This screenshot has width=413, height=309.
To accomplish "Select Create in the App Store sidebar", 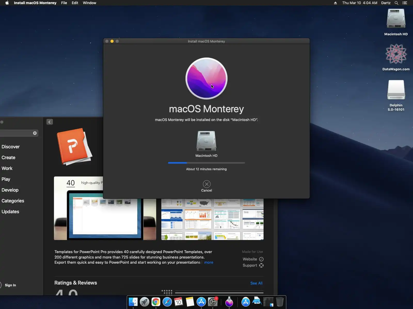I will (9, 158).
